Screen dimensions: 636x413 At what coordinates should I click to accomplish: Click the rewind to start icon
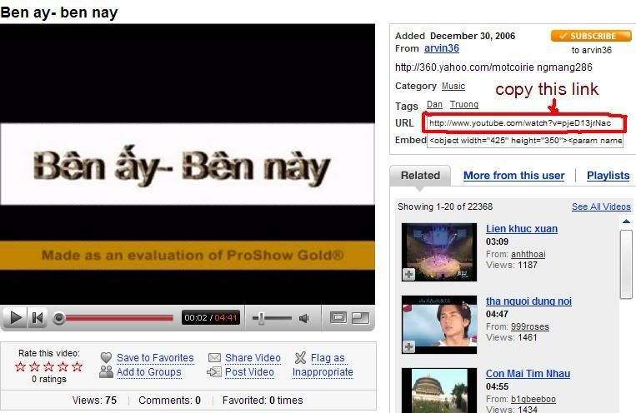(x=38, y=318)
